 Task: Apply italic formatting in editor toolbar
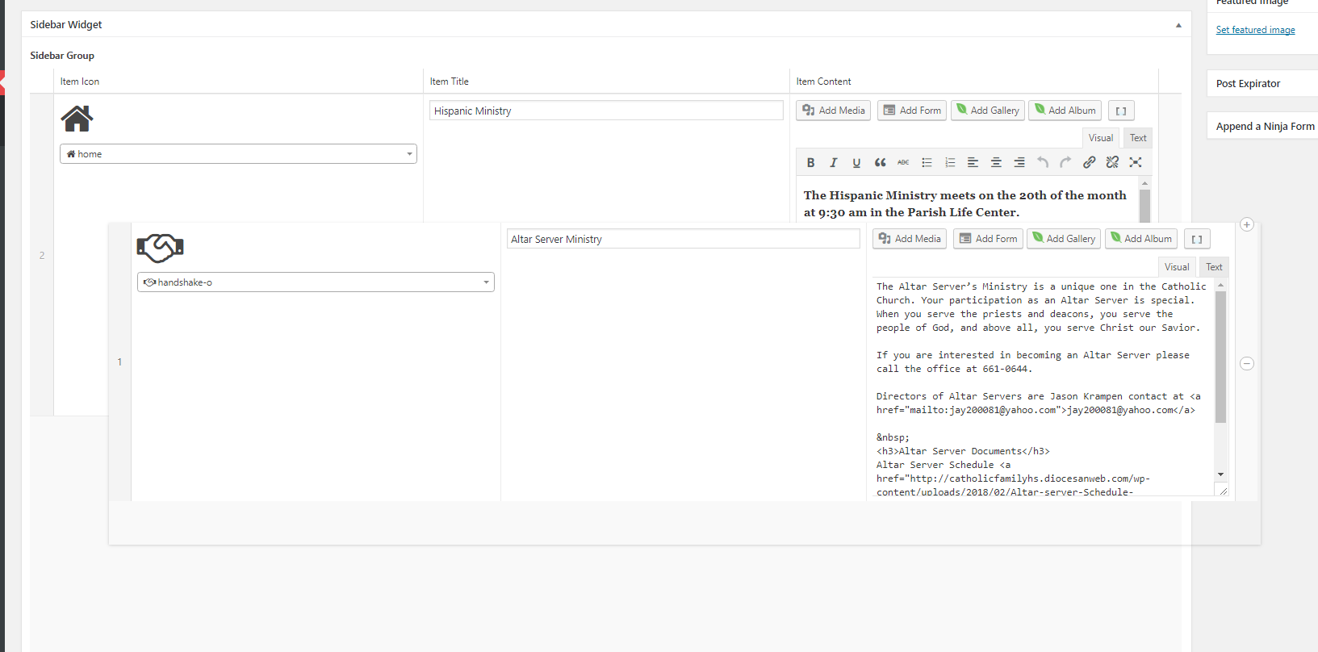[834, 162]
